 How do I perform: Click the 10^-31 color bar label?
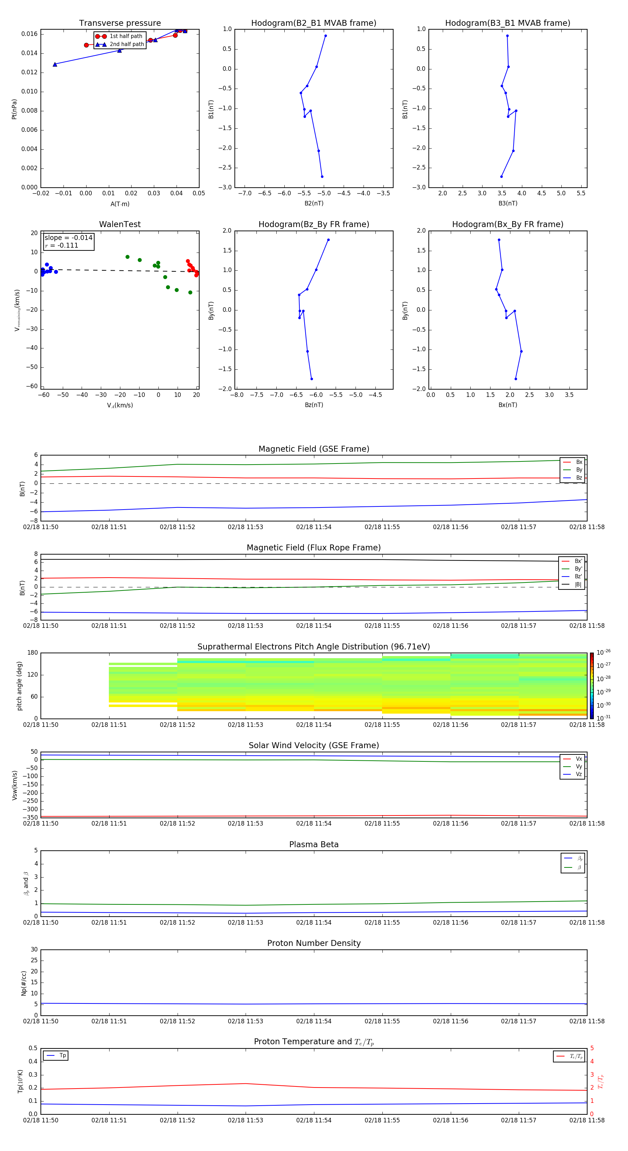604,719
